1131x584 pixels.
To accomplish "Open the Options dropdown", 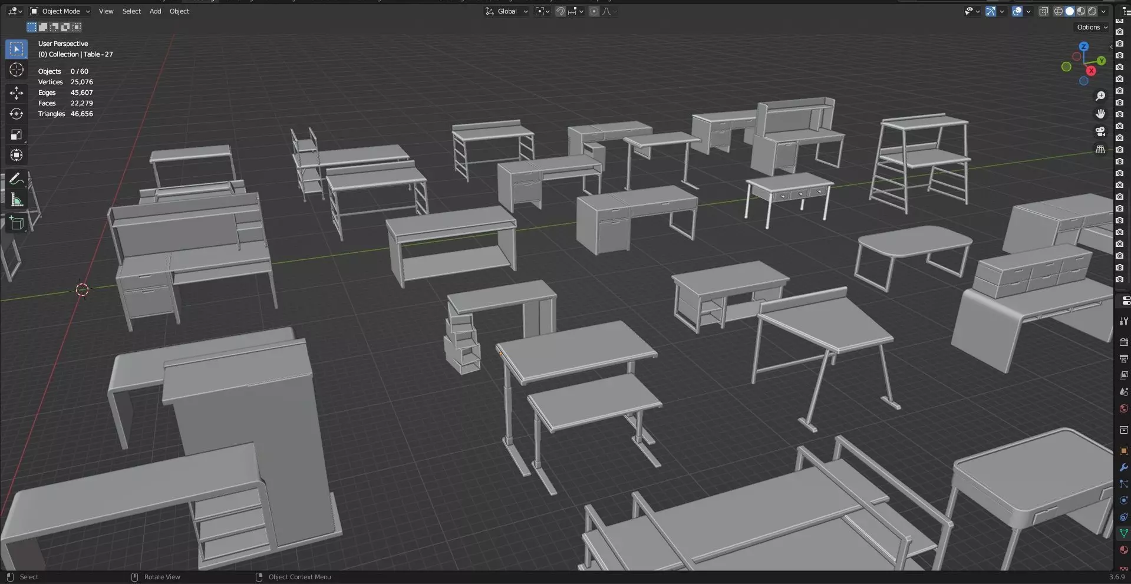I will (1092, 27).
